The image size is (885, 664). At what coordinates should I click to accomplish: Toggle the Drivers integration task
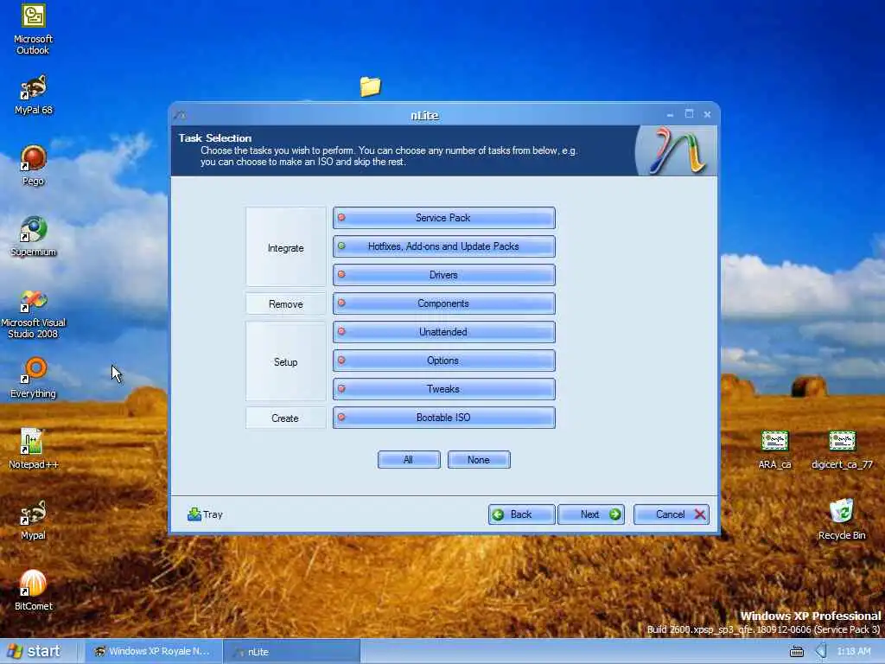click(x=443, y=275)
